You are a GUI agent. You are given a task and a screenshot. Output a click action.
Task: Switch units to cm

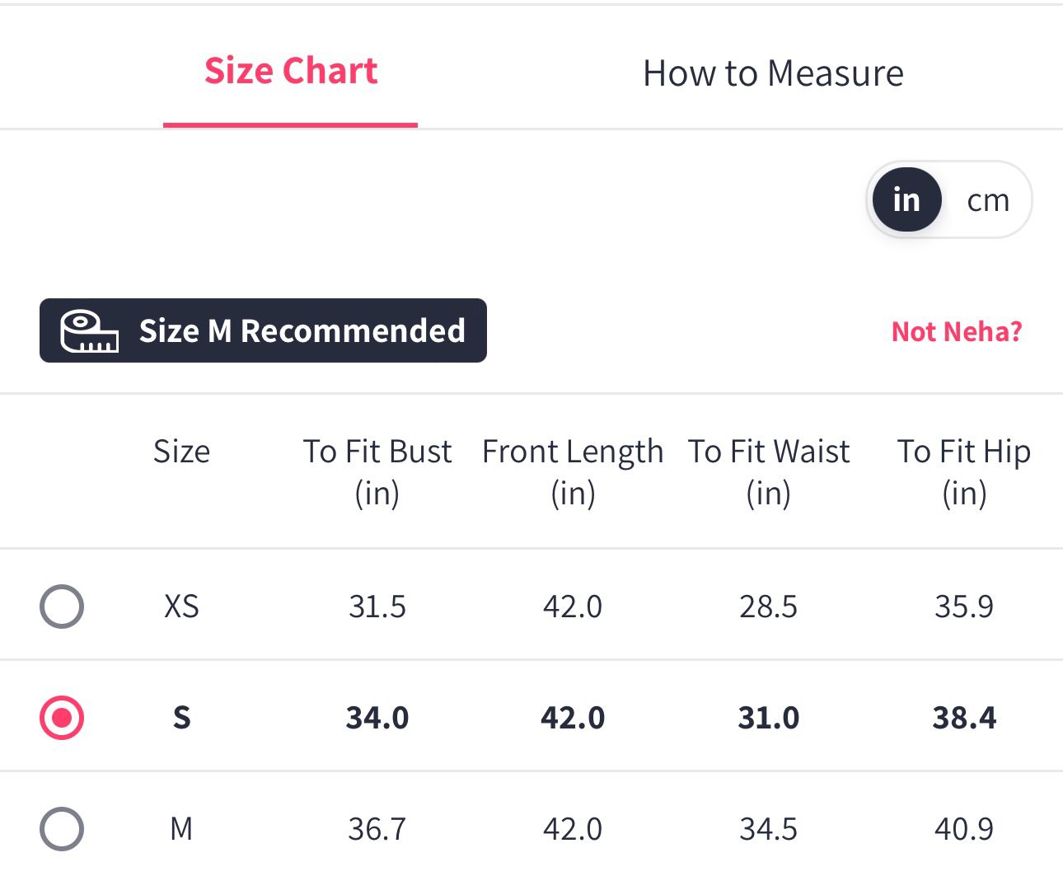[987, 200]
